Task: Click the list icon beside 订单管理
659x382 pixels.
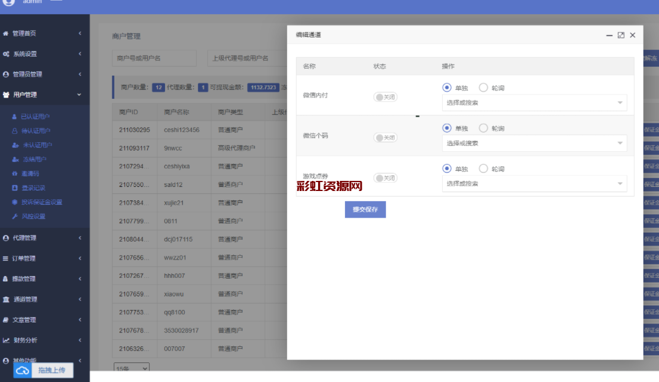Action: tap(6, 259)
